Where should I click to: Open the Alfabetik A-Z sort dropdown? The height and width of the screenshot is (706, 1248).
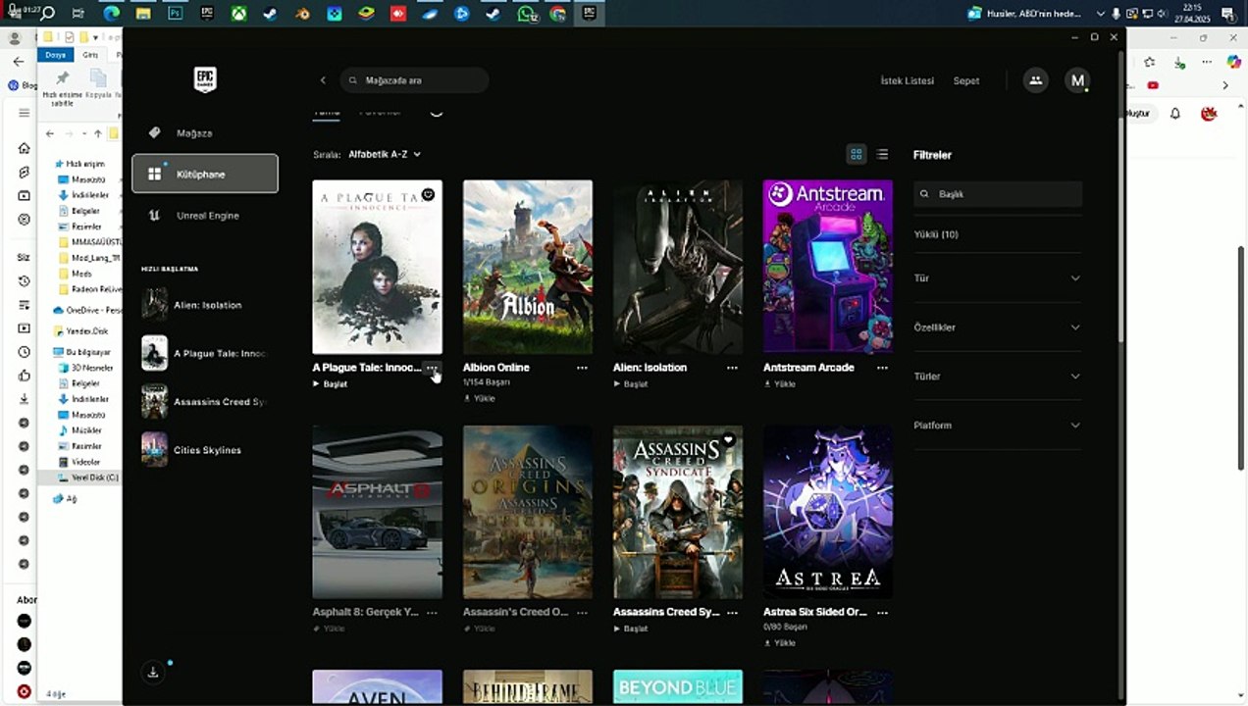click(x=385, y=154)
